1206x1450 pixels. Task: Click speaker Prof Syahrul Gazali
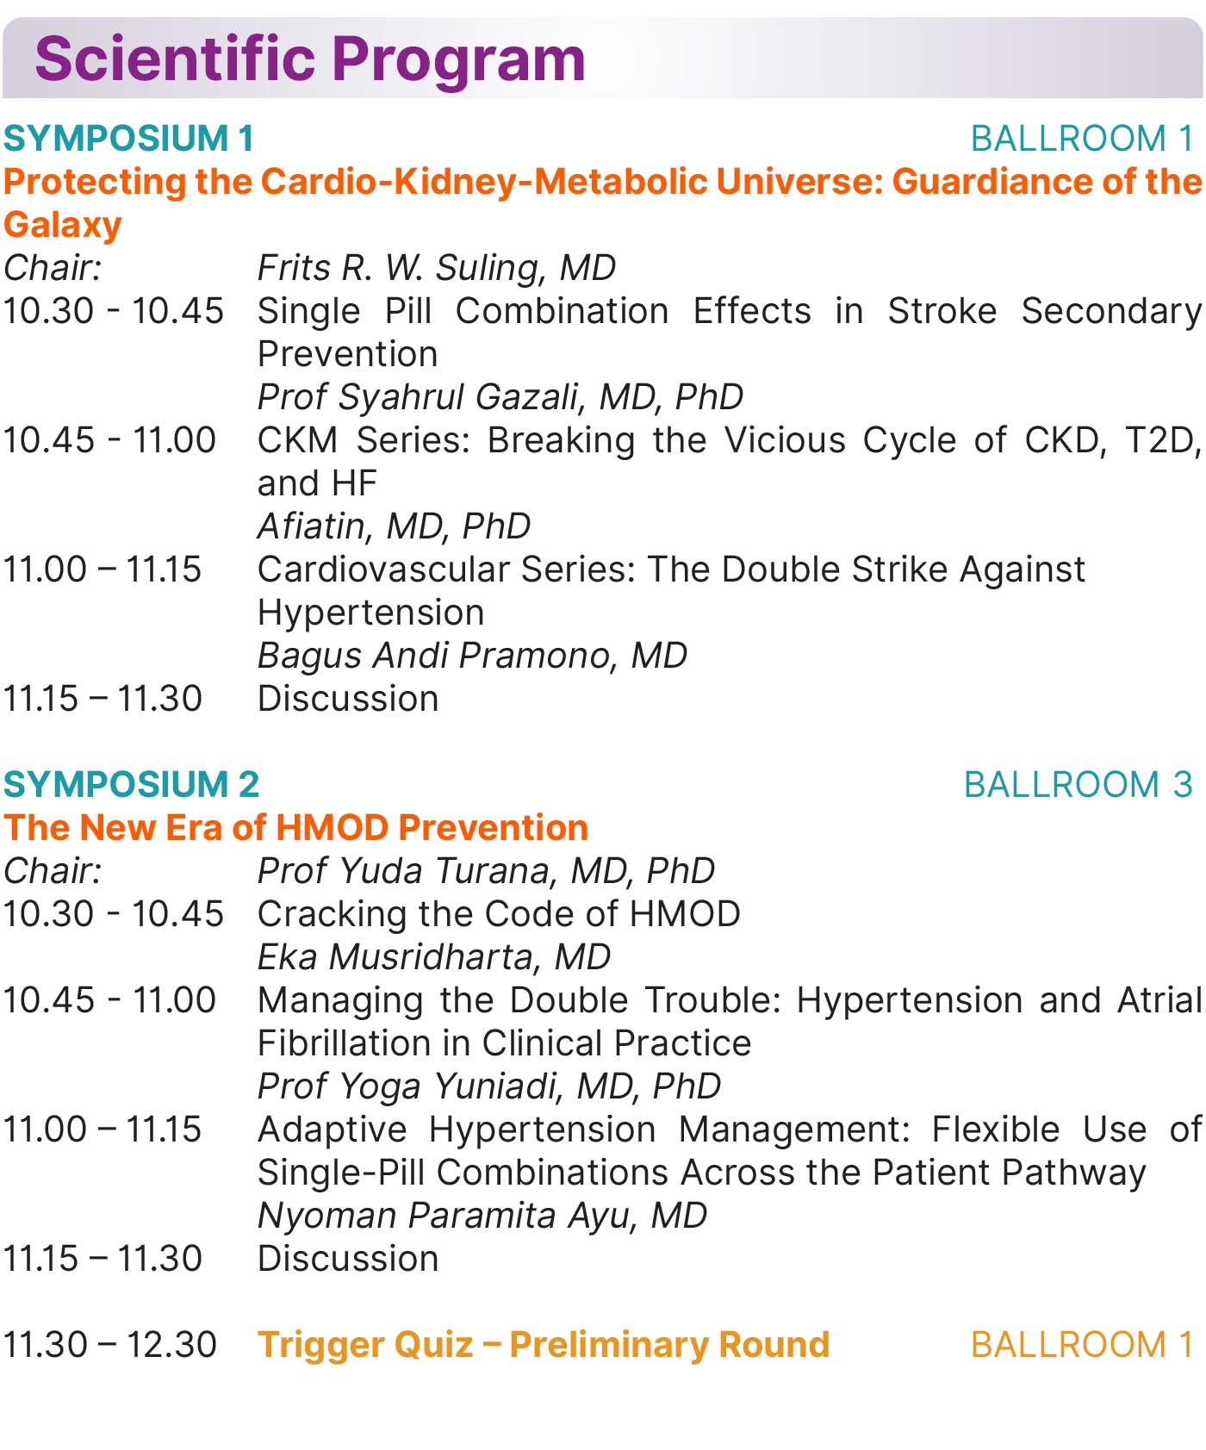tap(500, 397)
